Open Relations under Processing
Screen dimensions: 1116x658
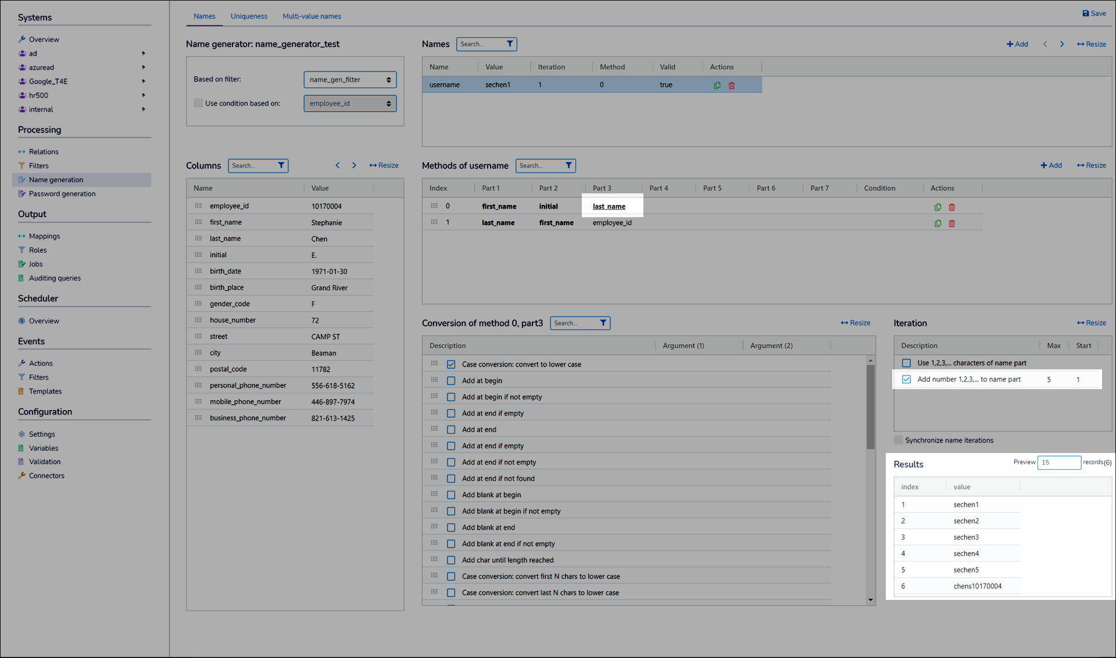44,152
